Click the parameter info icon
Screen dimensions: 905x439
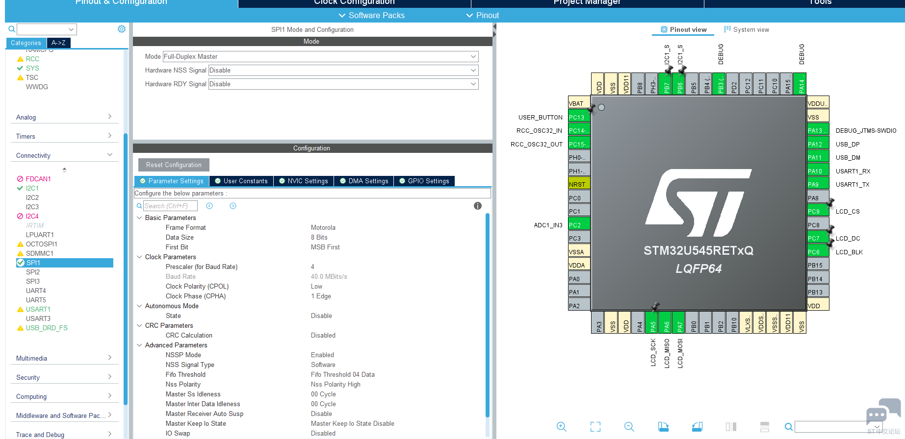(478, 206)
